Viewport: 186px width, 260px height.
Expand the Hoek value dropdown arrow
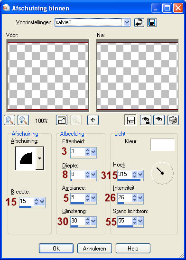(140, 175)
